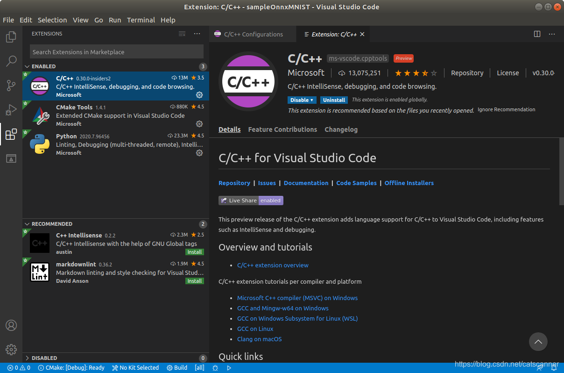This screenshot has height=373, width=564.
Task: Open the Help menu
Action: [168, 20]
